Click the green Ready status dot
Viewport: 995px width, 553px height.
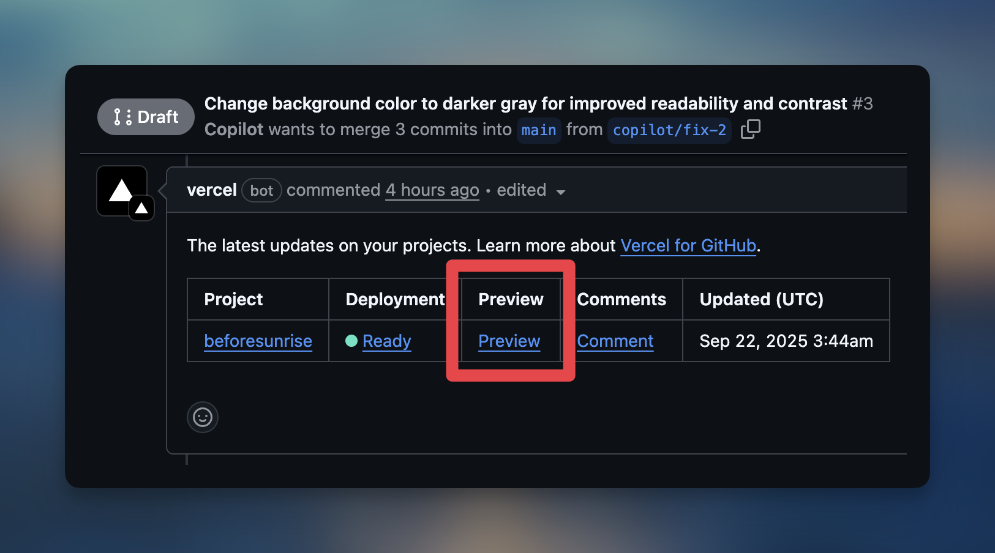pos(351,341)
